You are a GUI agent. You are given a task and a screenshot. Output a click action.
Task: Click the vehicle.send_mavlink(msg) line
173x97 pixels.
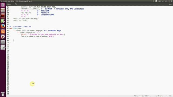[26, 19]
